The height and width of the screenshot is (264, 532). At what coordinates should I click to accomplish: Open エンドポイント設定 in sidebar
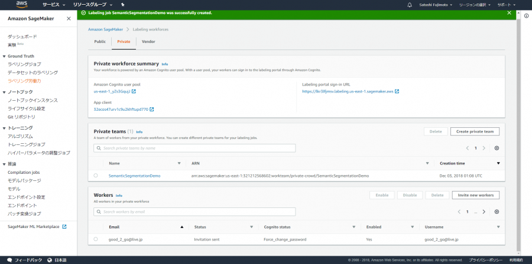tap(26, 197)
